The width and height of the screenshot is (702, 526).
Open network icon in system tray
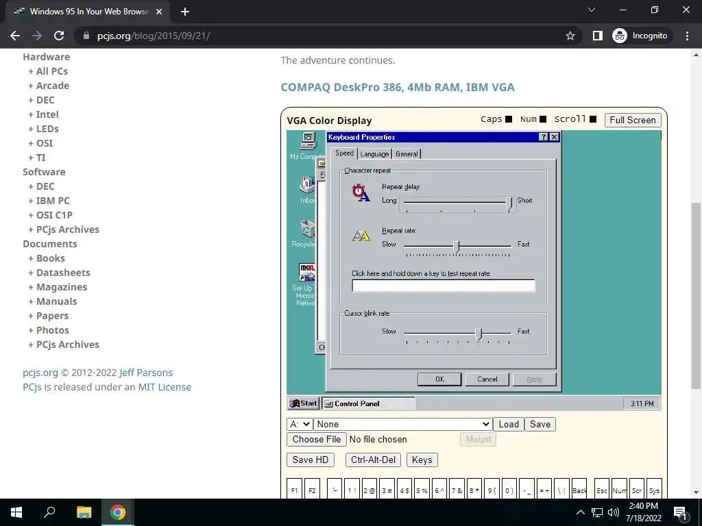pos(597,512)
